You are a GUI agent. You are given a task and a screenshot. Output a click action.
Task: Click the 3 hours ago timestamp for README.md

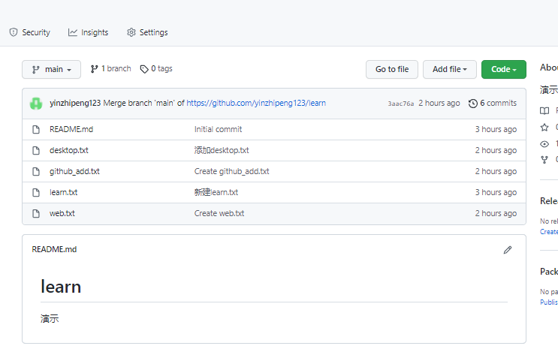496,129
